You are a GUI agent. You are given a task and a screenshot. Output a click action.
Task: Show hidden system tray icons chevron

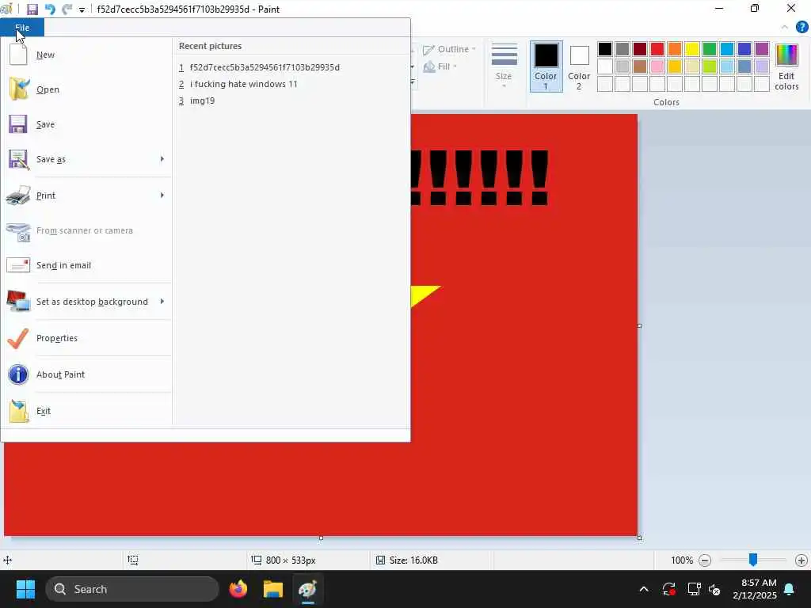644,589
